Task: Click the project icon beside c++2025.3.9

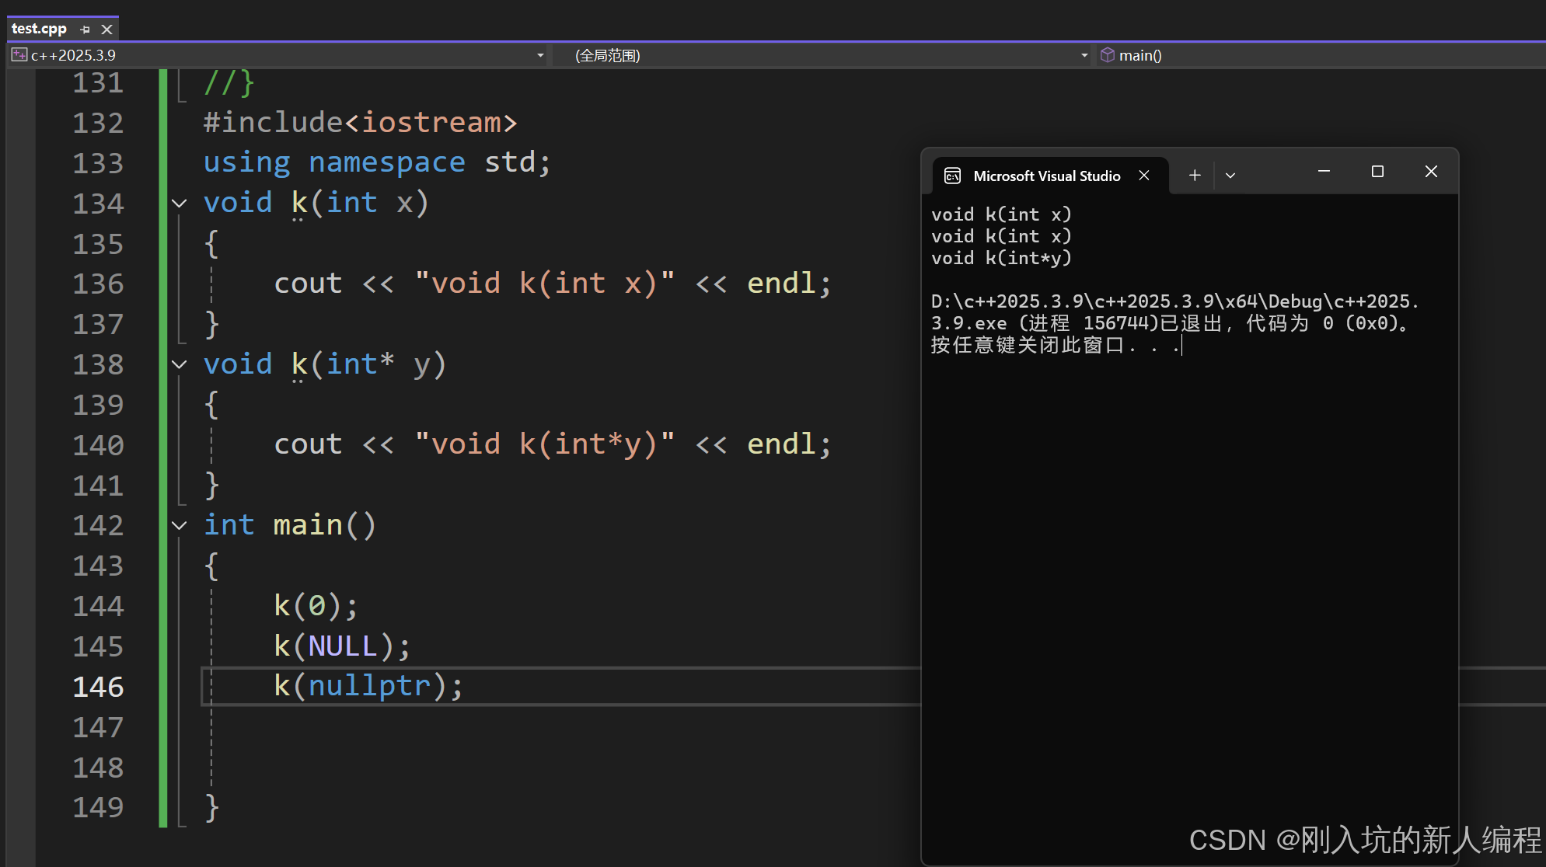Action: [19, 55]
